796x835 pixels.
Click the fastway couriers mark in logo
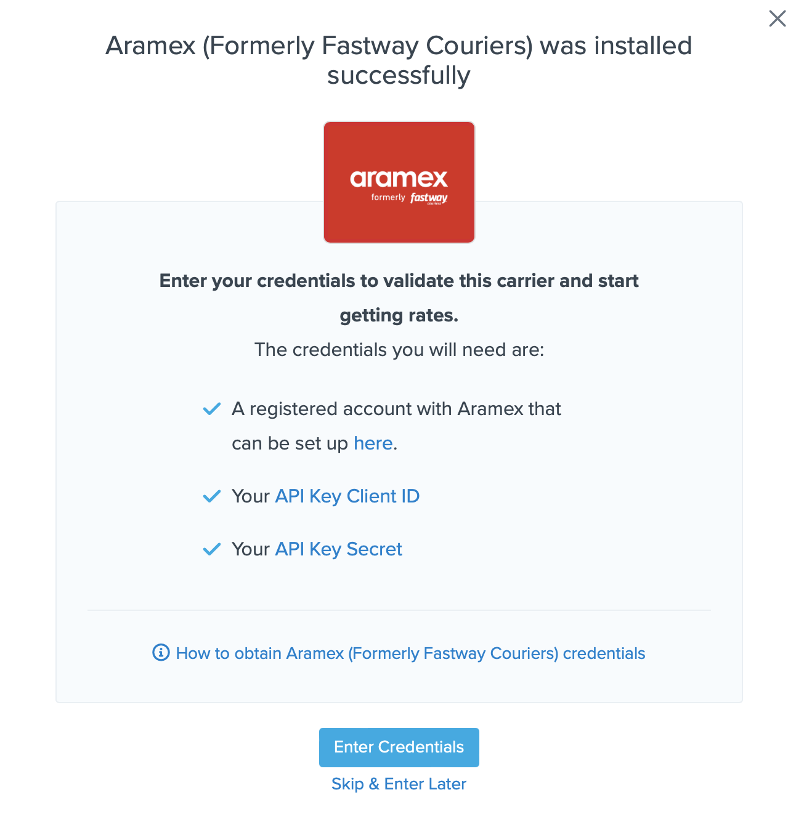(429, 198)
